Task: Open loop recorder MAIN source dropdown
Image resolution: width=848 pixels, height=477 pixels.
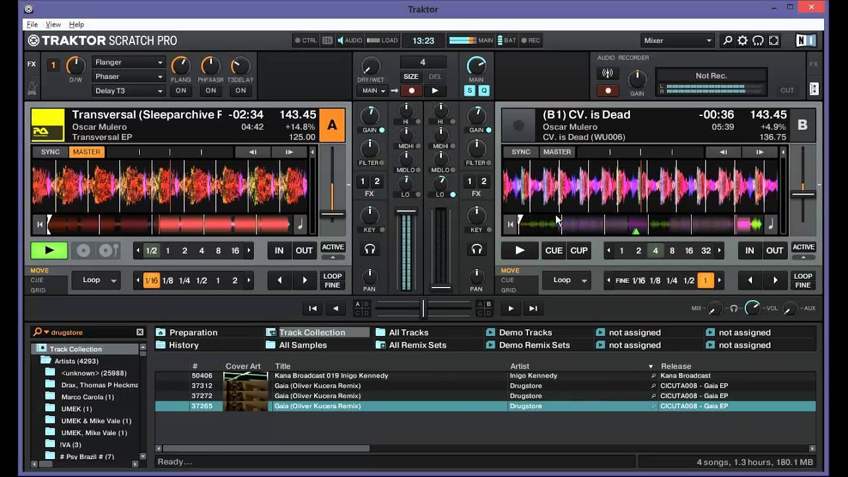Action: [373, 91]
